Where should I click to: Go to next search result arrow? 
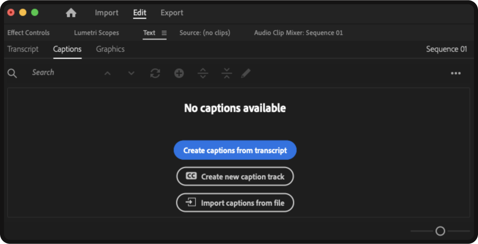pos(131,73)
